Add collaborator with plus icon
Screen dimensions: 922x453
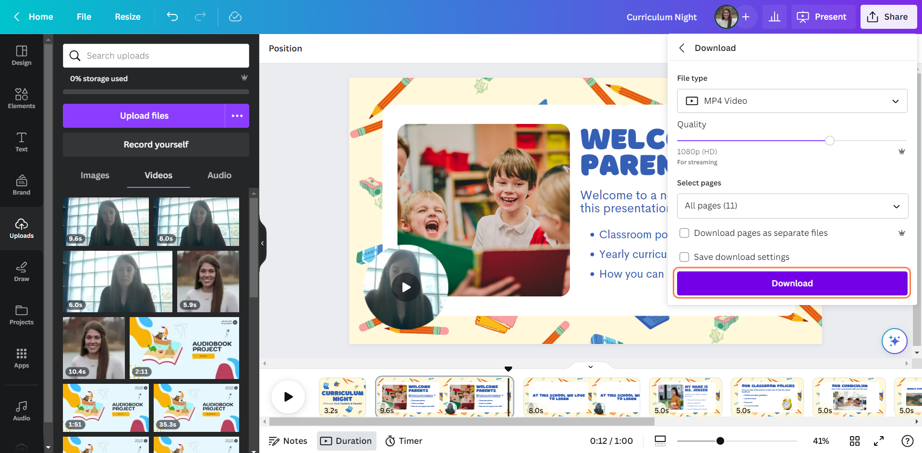click(746, 17)
